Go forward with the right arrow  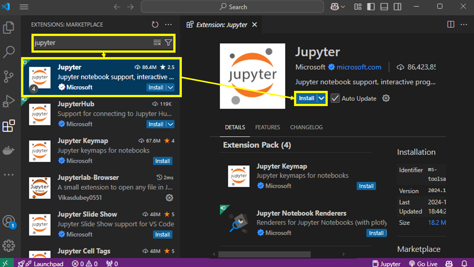click(x=130, y=7)
